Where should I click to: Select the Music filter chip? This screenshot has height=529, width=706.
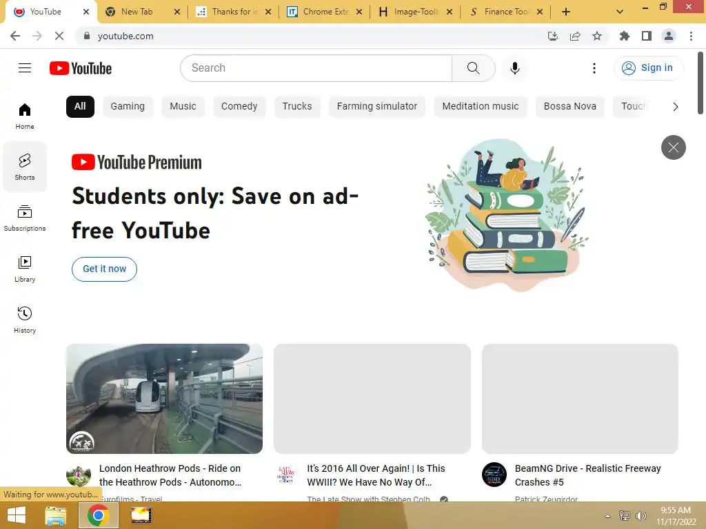click(x=183, y=107)
